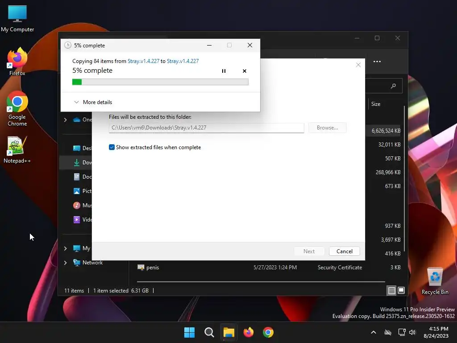Open Pictures in the sidebar
This screenshot has width=457, height=343.
click(x=83, y=191)
